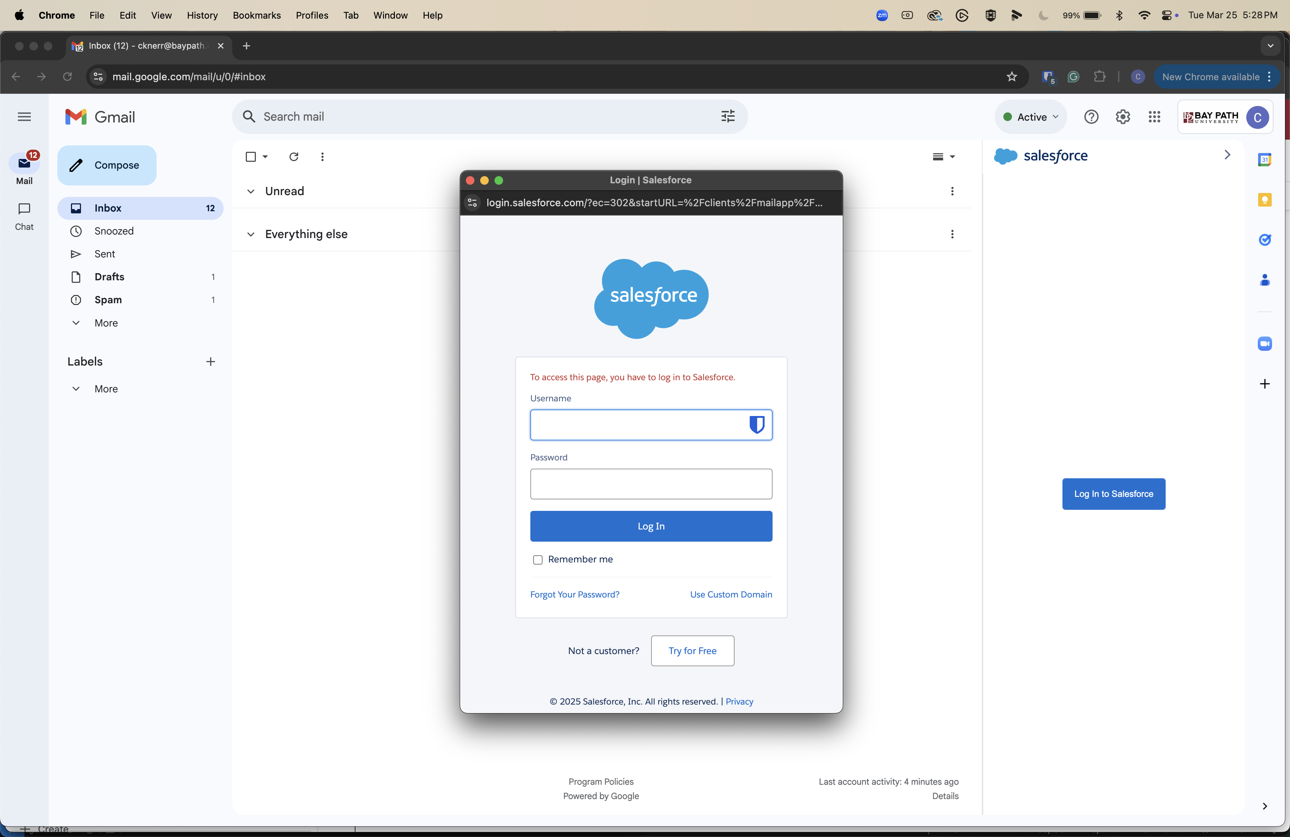Toggle main menu hamburger button
Viewport: 1290px width, 837px height.
(24, 117)
